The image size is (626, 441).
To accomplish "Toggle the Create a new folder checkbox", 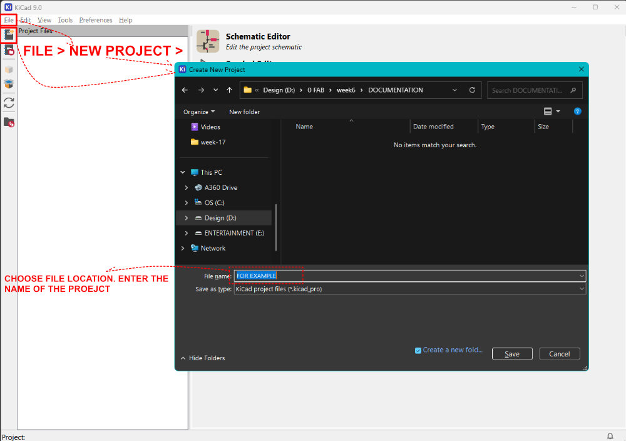I will [418, 351].
